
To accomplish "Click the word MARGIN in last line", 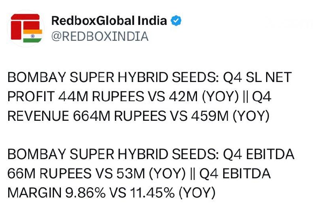I will point(34,193).
